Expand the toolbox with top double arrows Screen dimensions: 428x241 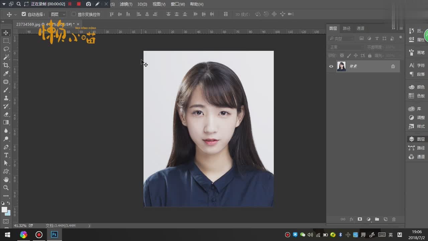(x=3, y=21)
